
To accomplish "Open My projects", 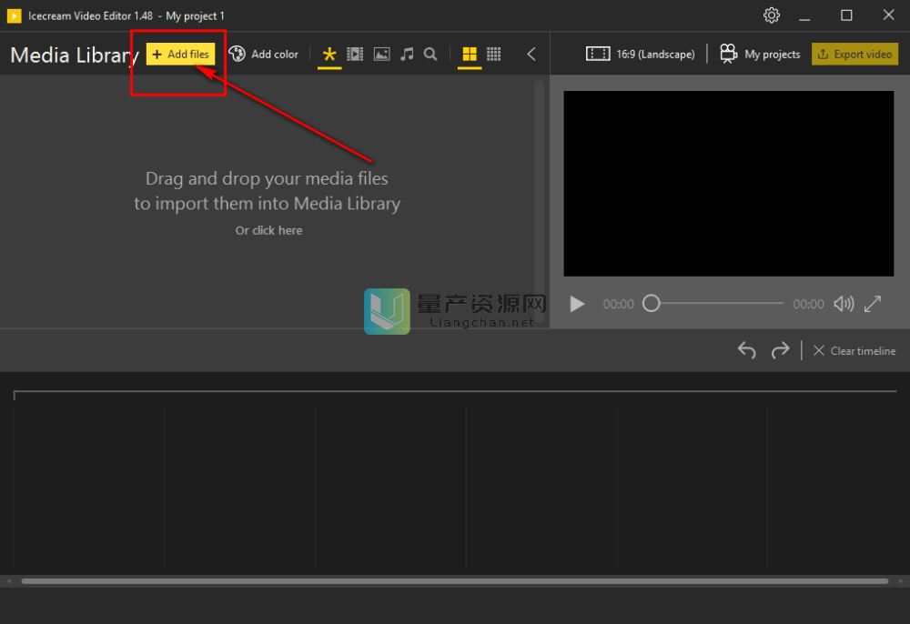I will (x=760, y=54).
